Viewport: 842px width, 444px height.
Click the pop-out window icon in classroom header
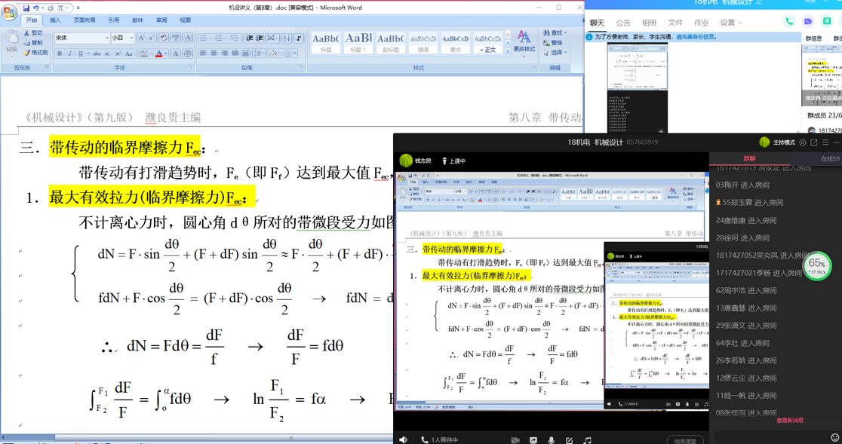814,142
